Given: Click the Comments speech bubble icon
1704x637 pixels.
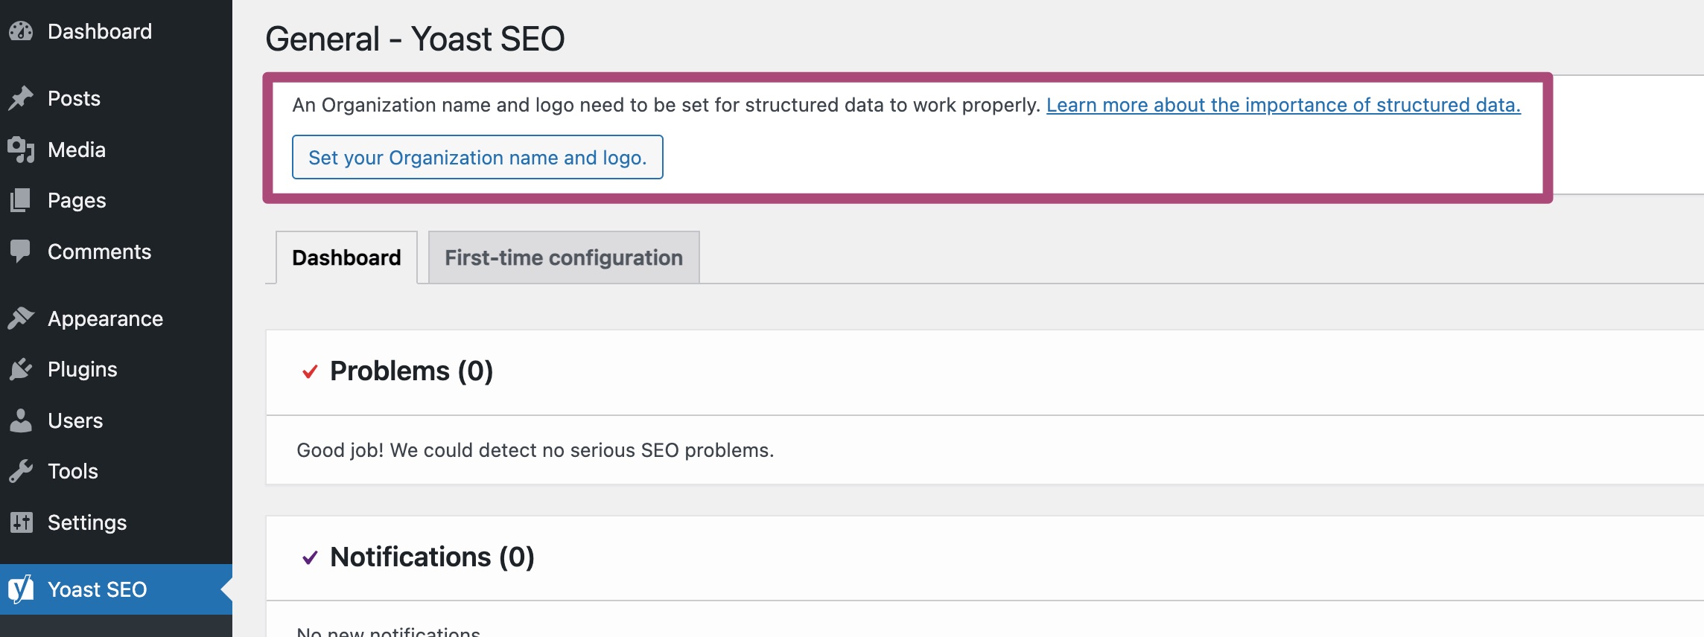Looking at the screenshot, I should click(x=21, y=252).
